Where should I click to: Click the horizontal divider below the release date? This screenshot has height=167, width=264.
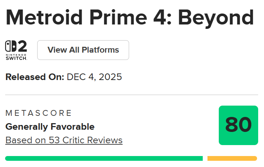(x=132, y=95)
